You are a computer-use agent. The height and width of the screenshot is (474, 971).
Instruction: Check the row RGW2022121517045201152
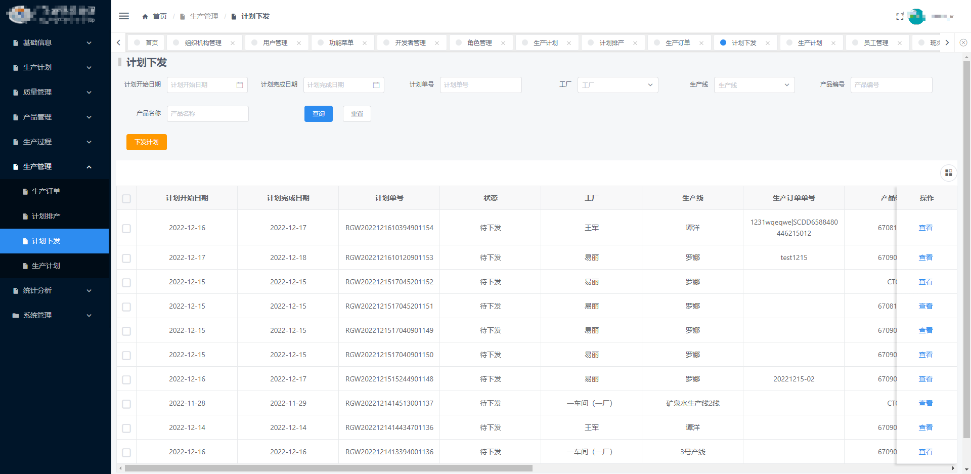[126, 282]
